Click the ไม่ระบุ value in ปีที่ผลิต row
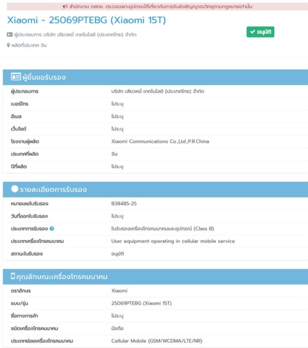The image size is (308, 348). [x=117, y=166]
